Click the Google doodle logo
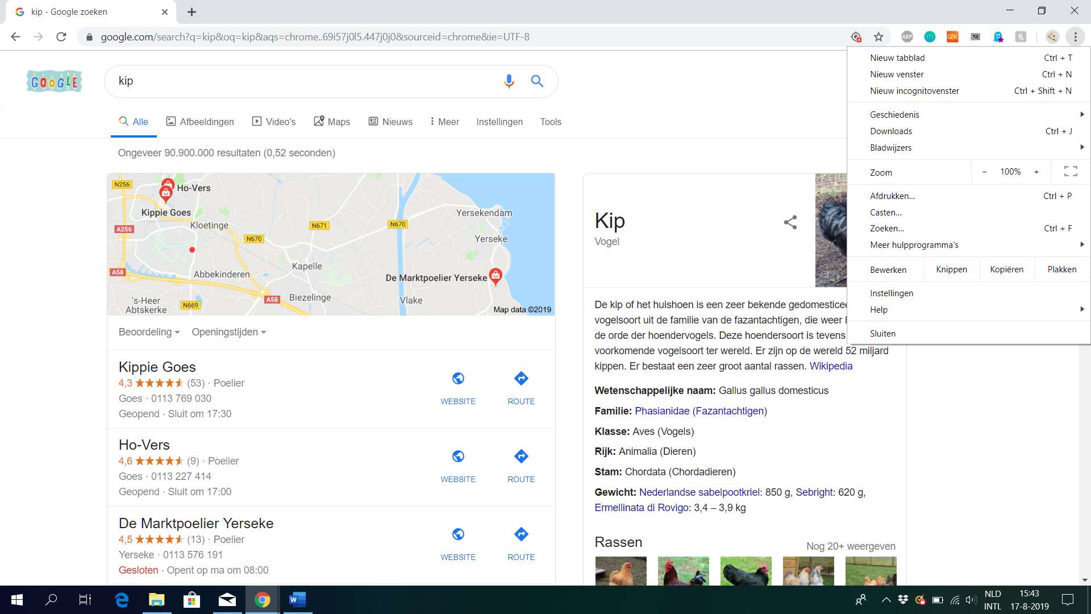 pos(54,81)
